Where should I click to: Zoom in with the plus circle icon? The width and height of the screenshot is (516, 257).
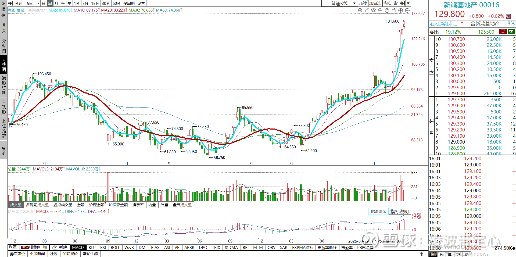401,10
